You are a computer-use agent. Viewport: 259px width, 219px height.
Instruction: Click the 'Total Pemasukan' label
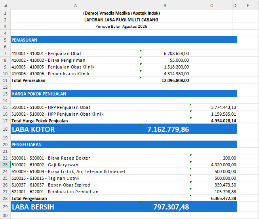pos(28,80)
